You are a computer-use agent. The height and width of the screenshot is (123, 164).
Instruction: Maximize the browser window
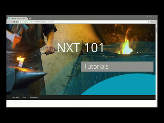coord(153,17)
